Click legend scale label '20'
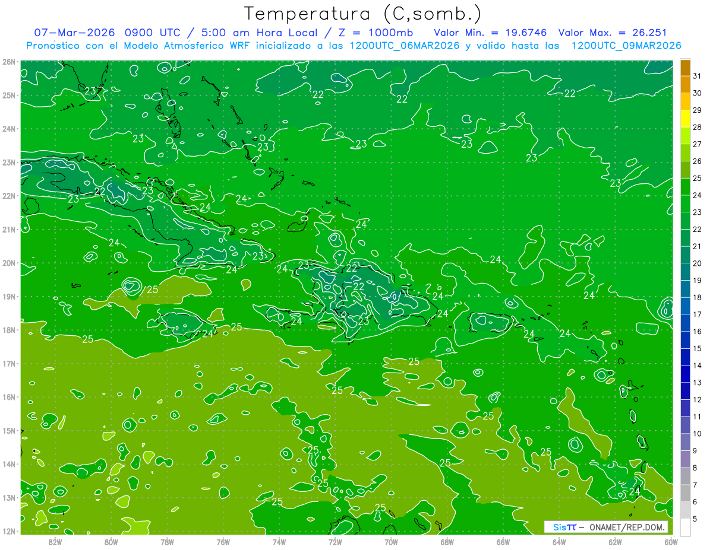 (x=697, y=263)
